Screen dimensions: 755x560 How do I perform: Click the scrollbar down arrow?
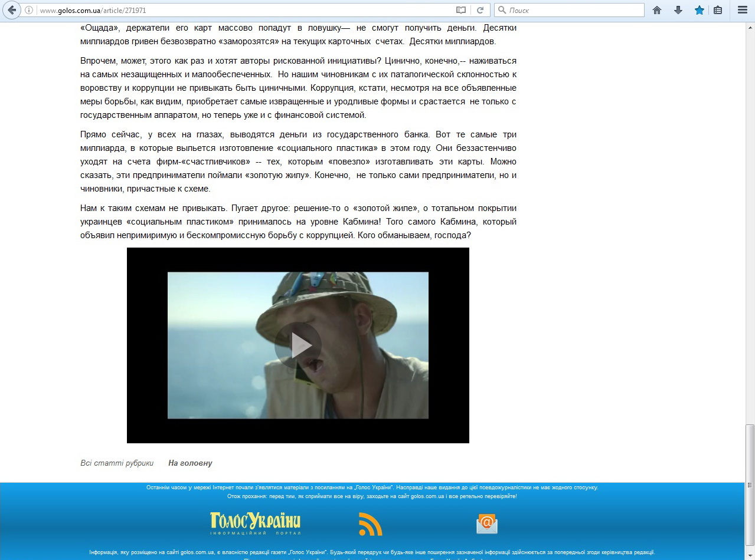pos(750,555)
